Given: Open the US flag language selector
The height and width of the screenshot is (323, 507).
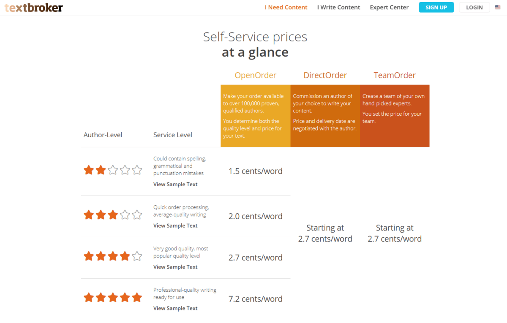Looking at the screenshot, I should coord(498,7).
